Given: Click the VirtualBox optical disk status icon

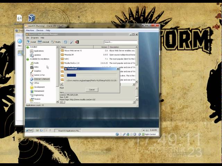Looking at the screenshot, I should (121, 134).
